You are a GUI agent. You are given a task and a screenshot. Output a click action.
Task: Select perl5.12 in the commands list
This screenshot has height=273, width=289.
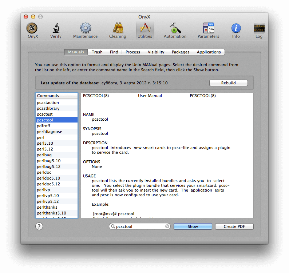click(x=56, y=149)
